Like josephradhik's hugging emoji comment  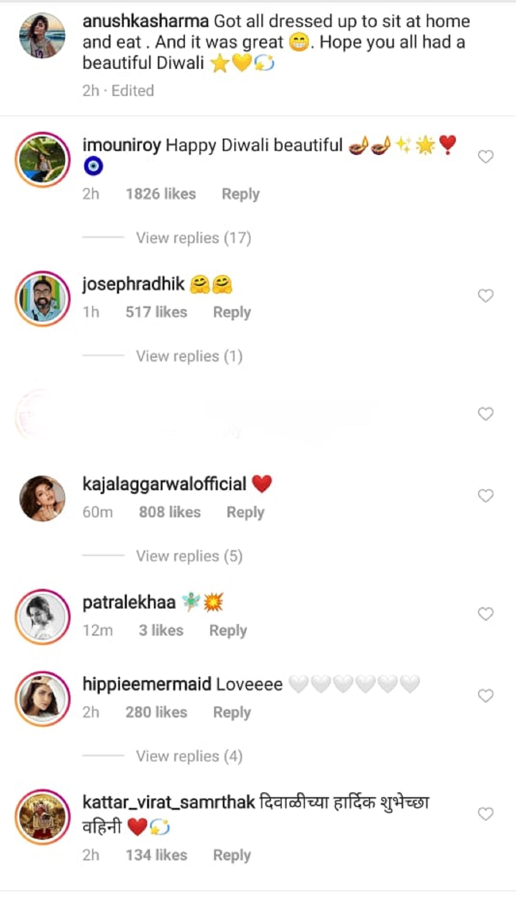point(485,296)
